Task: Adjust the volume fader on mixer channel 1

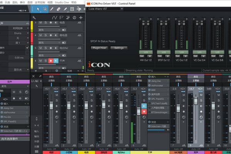Action: point(51,105)
